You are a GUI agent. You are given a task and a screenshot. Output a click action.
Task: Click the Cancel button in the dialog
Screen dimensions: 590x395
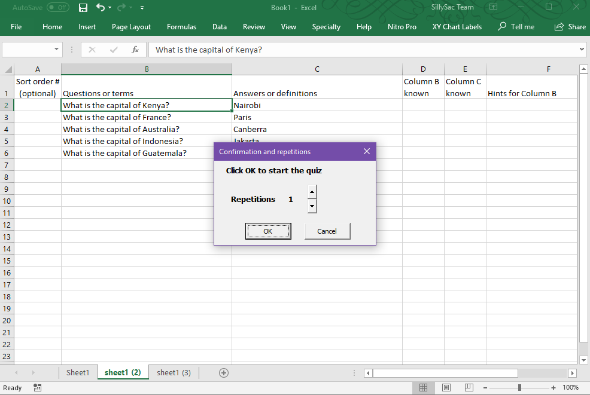tap(327, 231)
